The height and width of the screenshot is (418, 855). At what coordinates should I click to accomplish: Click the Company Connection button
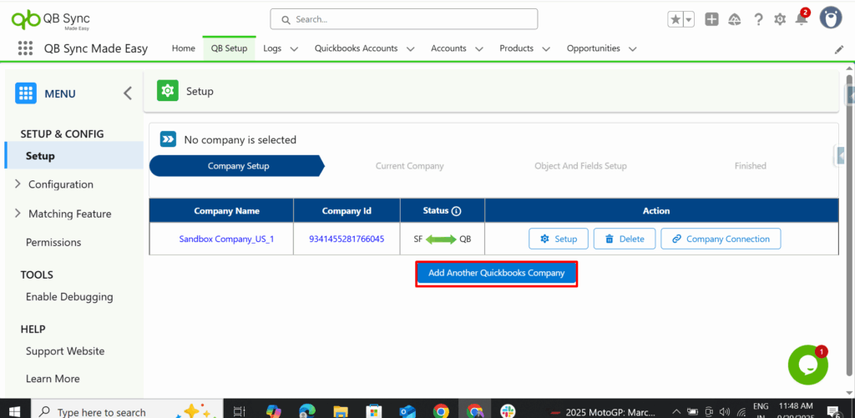click(x=721, y=239)
